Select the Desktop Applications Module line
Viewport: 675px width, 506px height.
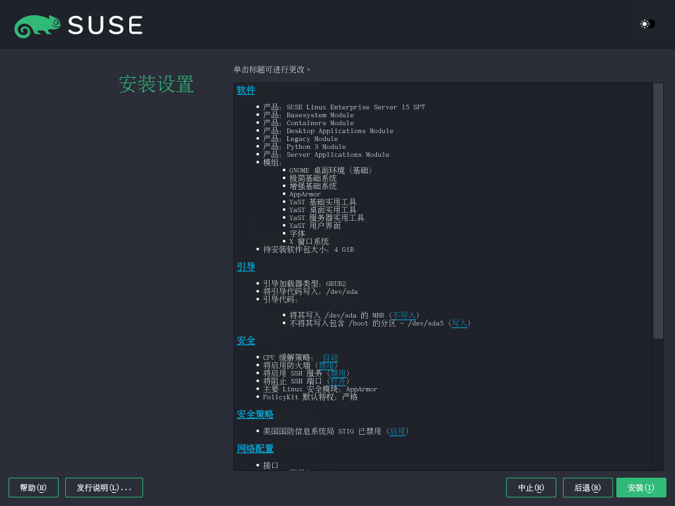coord(328,131)
